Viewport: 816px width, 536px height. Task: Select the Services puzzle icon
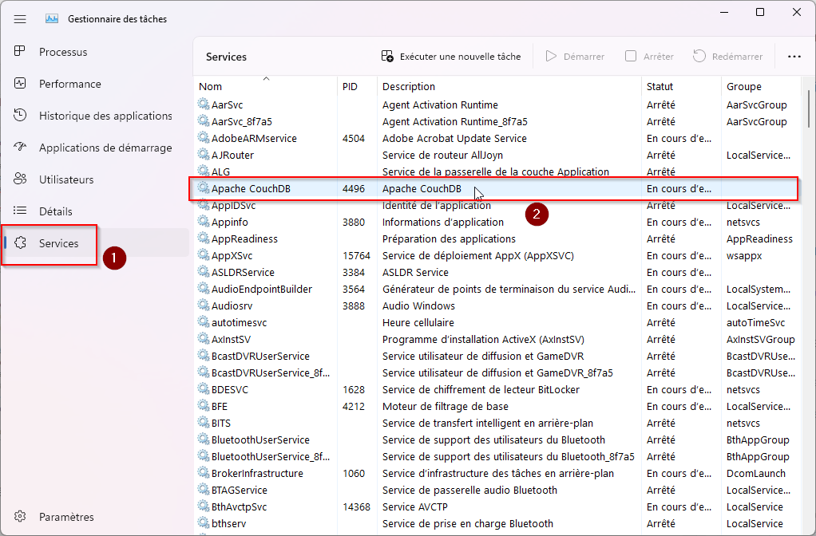coord(20,242)
